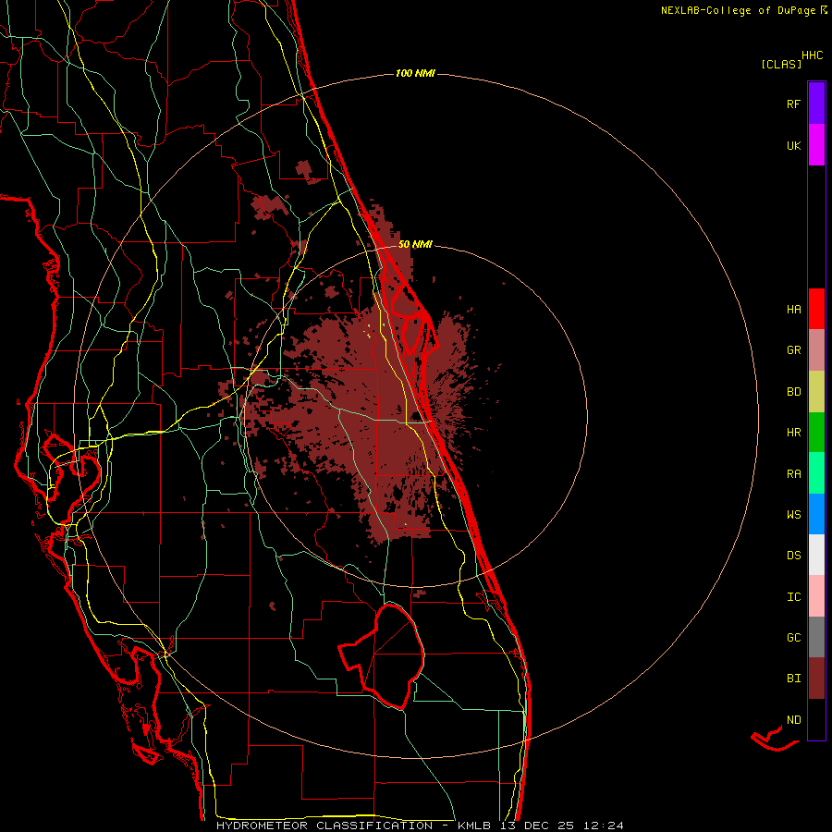Screen dimensions: 832x832
Task: Click the Lake Okeechobee outline
Action: tap(383, 655)
